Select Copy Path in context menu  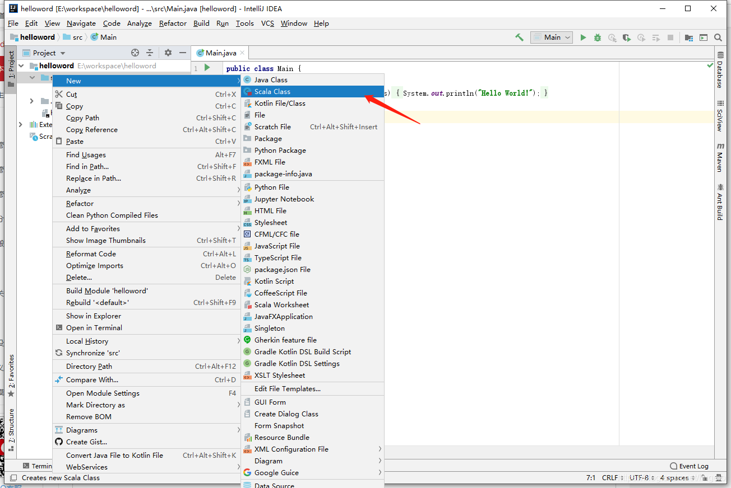(x=146, y=118)
